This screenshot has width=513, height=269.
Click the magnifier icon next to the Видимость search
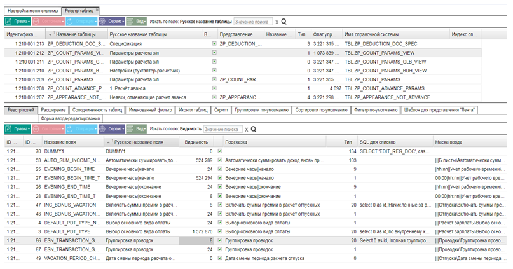tap(254, 129)
